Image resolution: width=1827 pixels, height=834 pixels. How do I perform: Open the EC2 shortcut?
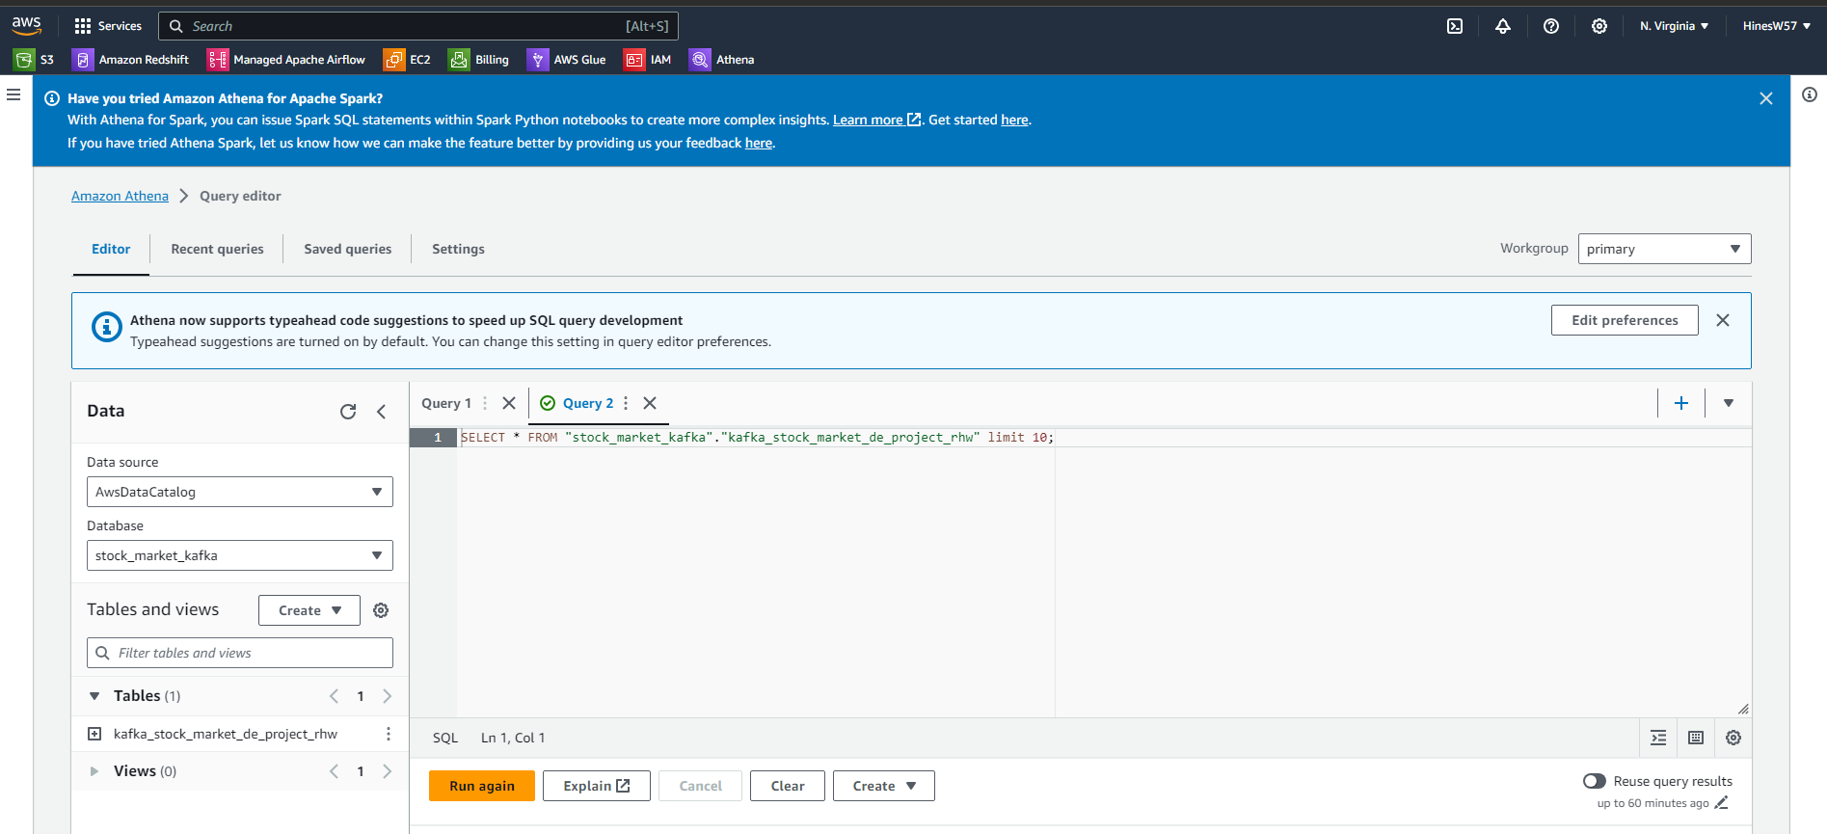point(407,60)
